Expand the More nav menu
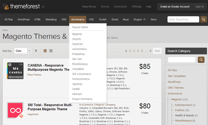208x125 pixels. [153, 19]
